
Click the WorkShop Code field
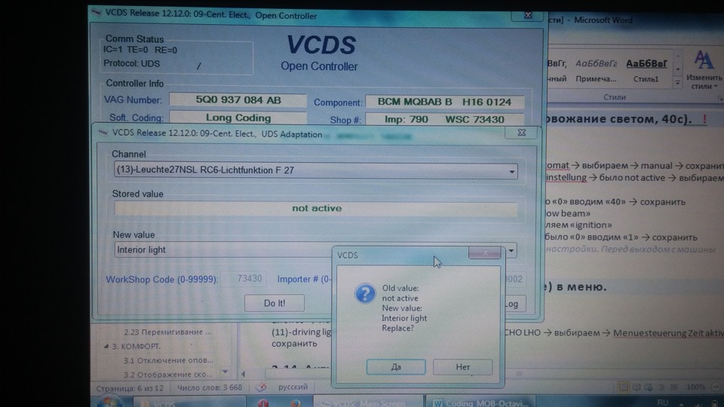(244, 279)
